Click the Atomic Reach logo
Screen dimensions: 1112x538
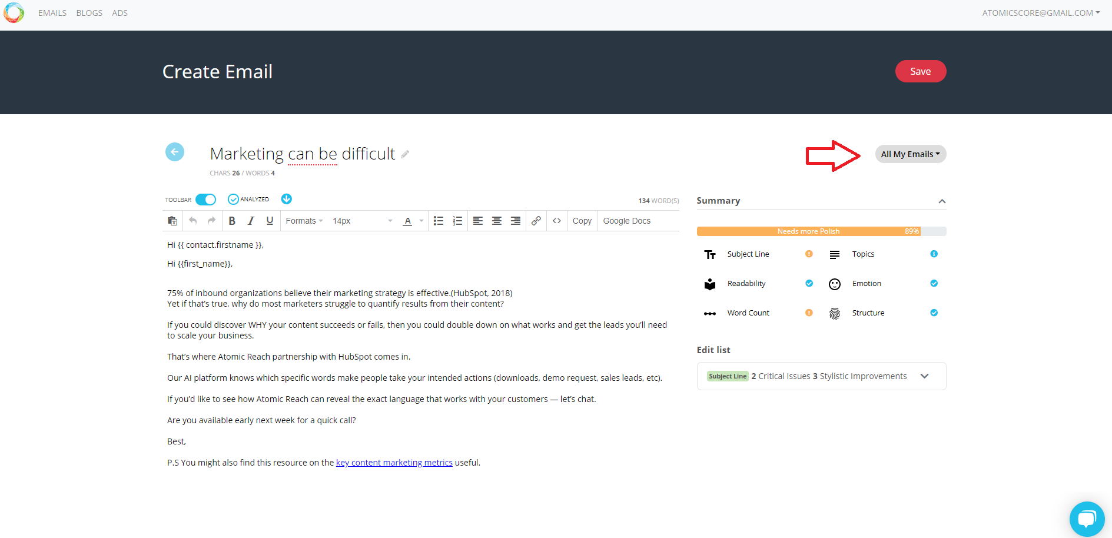point(14,12)
